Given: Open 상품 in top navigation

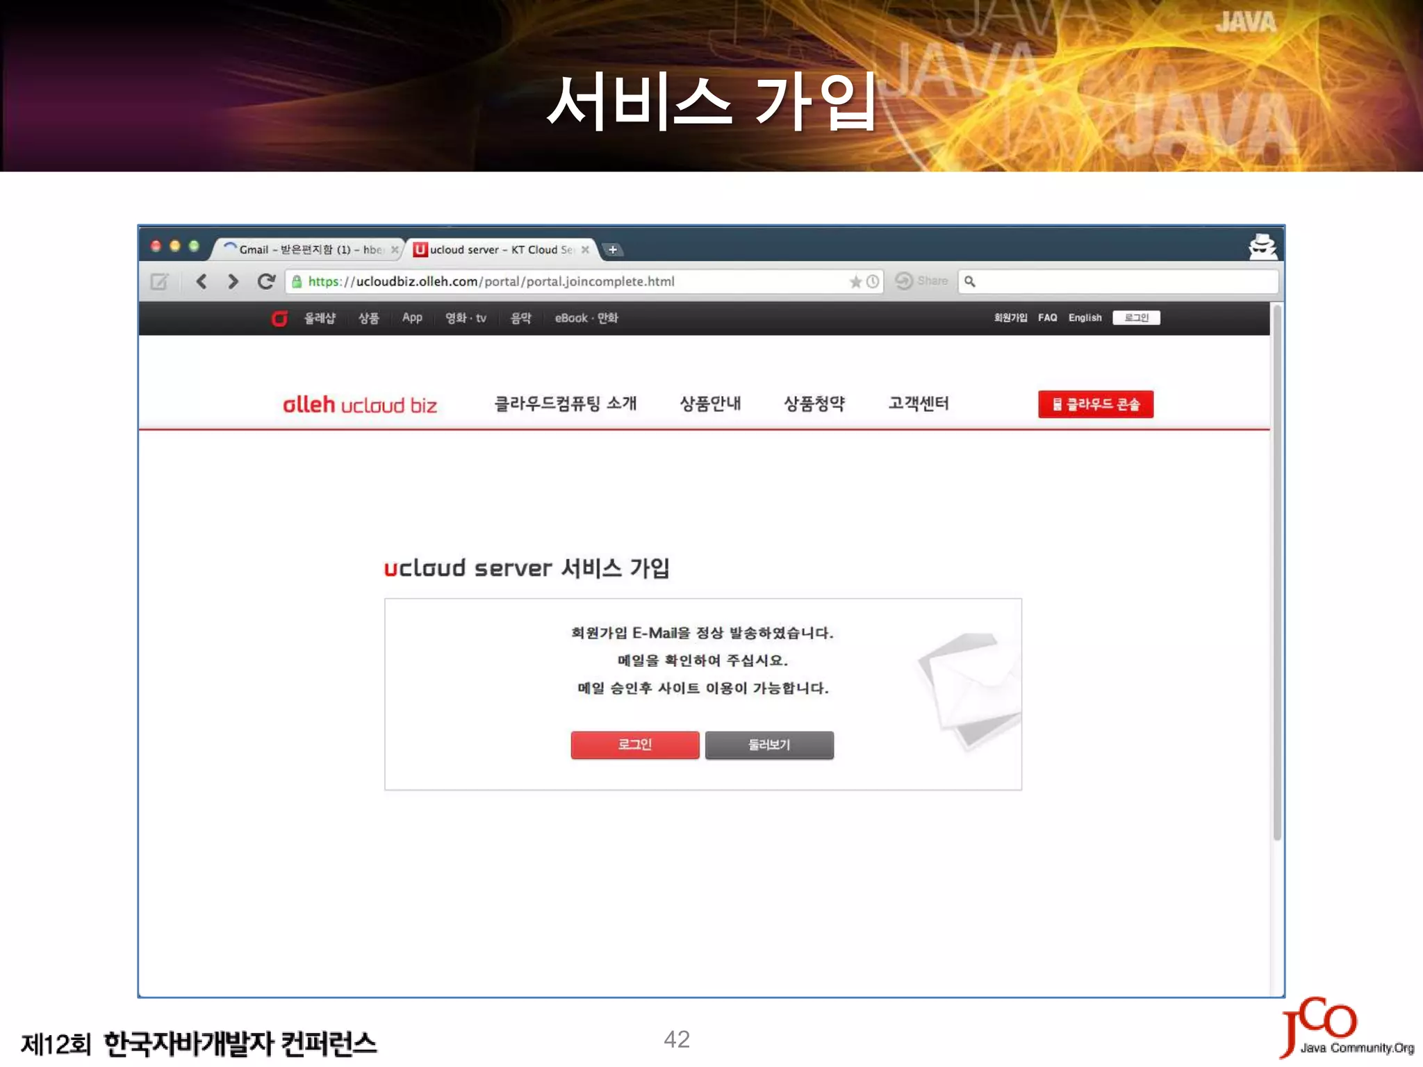Looking at the screenshot, I should pos(368,318).
